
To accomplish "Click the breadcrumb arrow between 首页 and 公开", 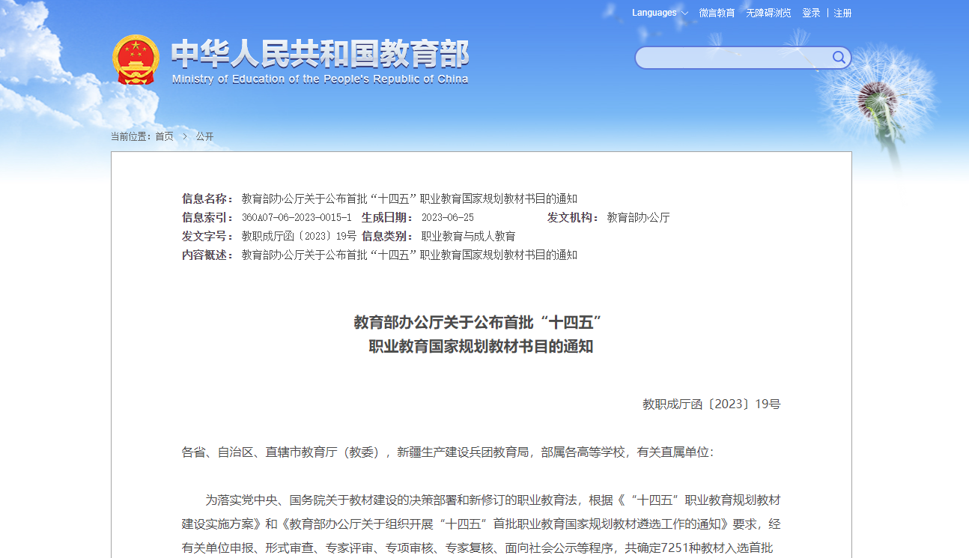I will (185, 136).
